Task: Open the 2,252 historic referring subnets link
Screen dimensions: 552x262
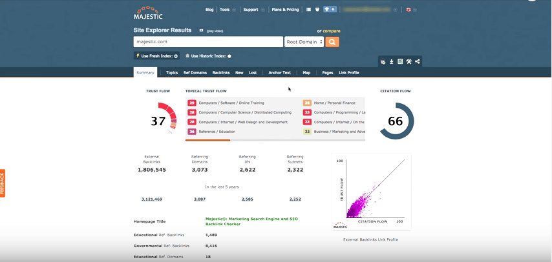Action: coord(295,199)
